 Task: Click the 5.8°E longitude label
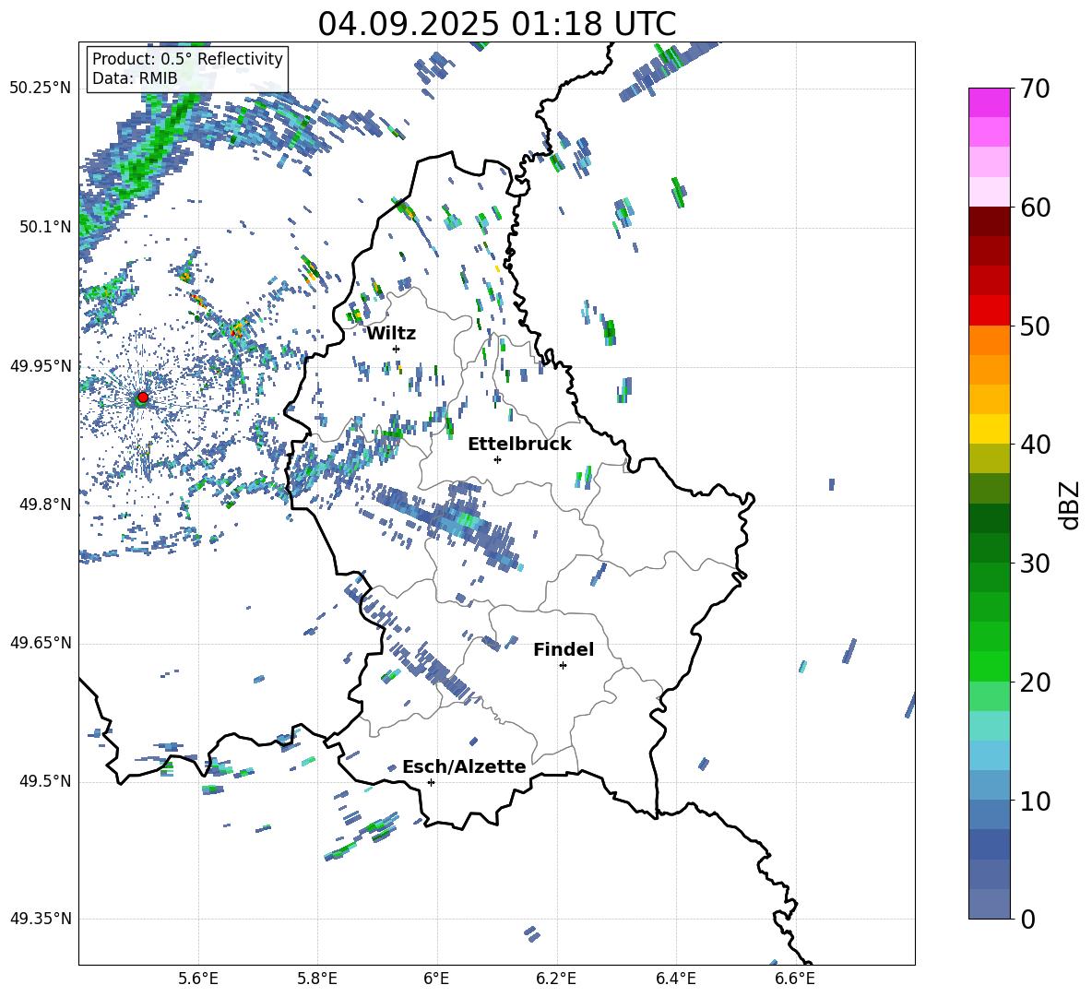317,979
